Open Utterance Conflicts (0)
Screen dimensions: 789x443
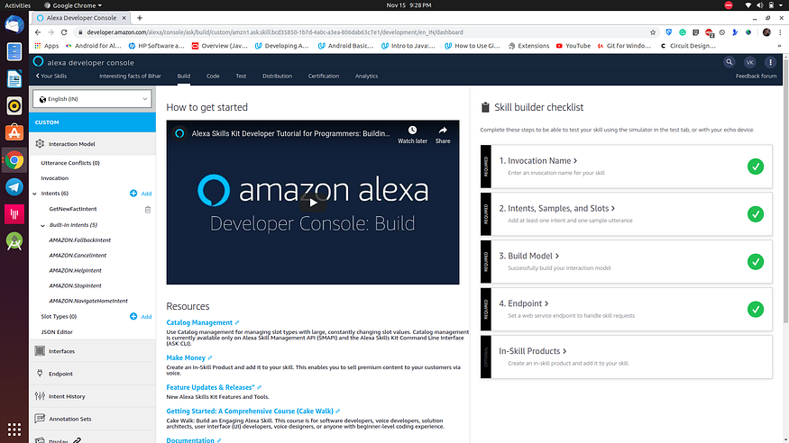70,163
